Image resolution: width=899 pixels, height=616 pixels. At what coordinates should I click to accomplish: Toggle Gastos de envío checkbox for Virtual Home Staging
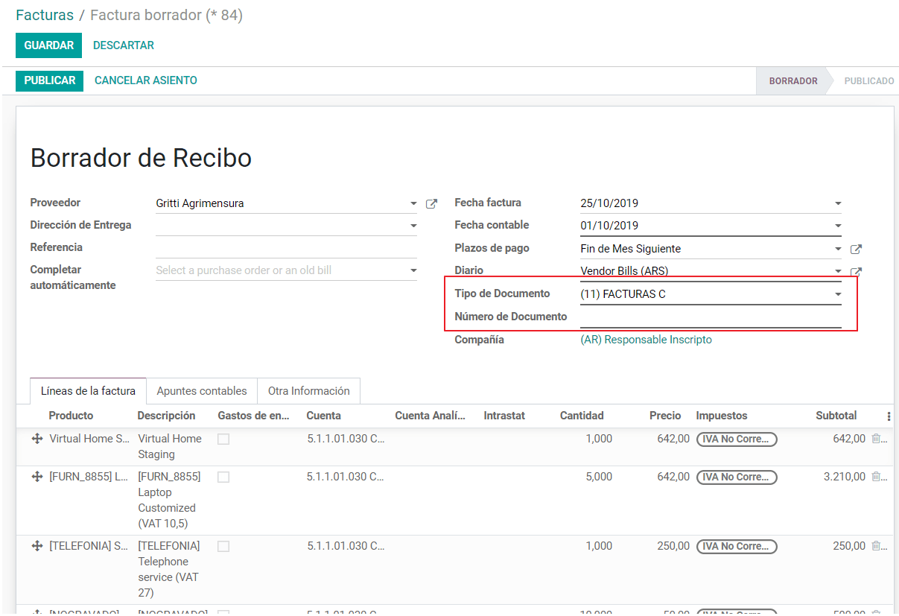tap(223, 439)
